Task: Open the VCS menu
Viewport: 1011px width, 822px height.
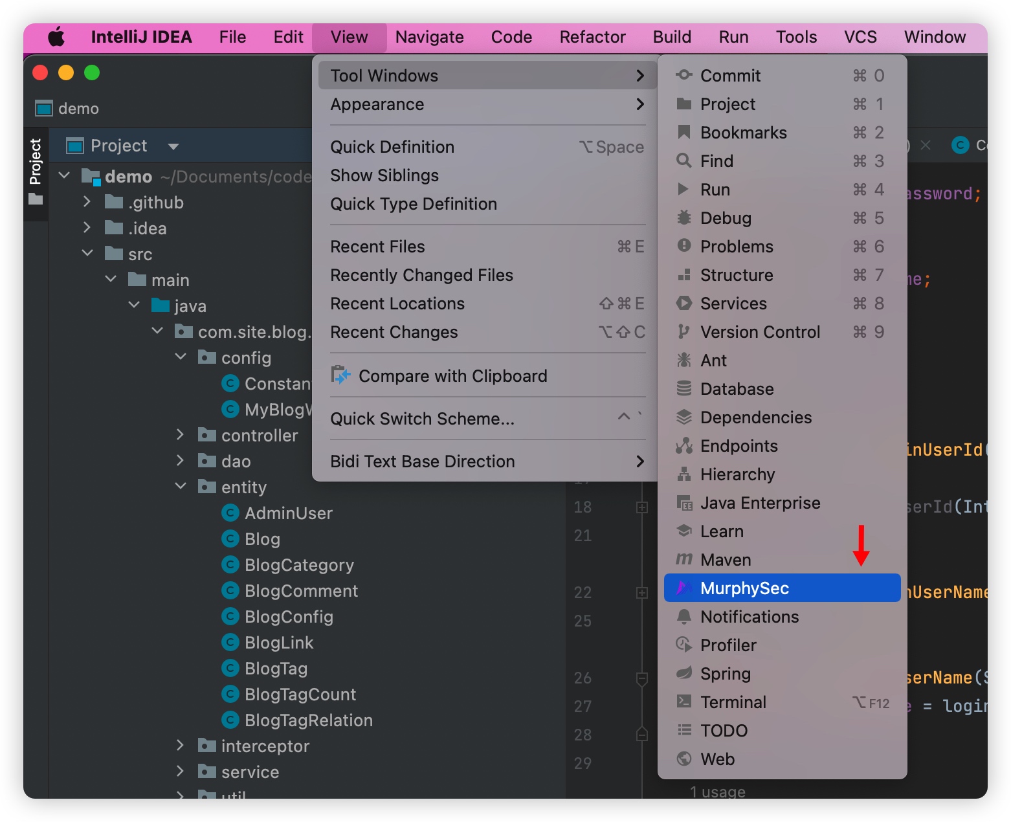Action: (x=860, y=37)
